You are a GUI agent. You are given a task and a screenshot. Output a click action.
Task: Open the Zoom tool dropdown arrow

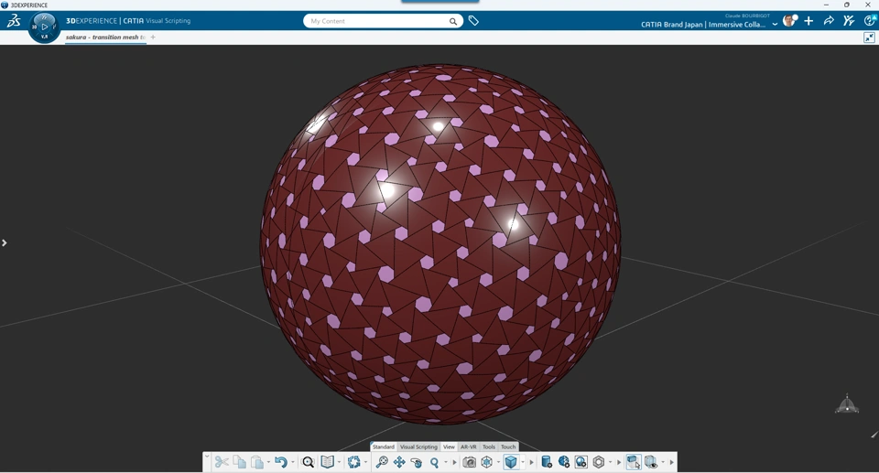click(446, 462)
